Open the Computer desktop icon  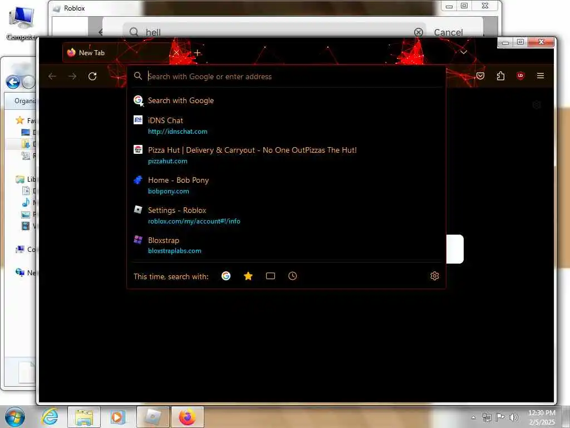(x=21, y=22)
